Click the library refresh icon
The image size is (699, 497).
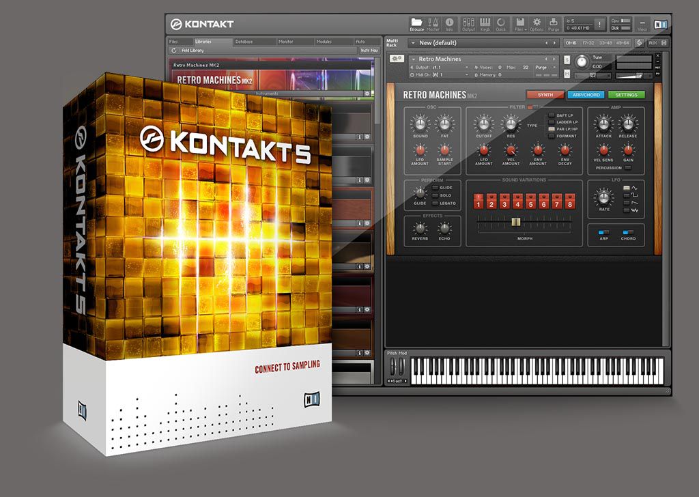pos(174,51)
